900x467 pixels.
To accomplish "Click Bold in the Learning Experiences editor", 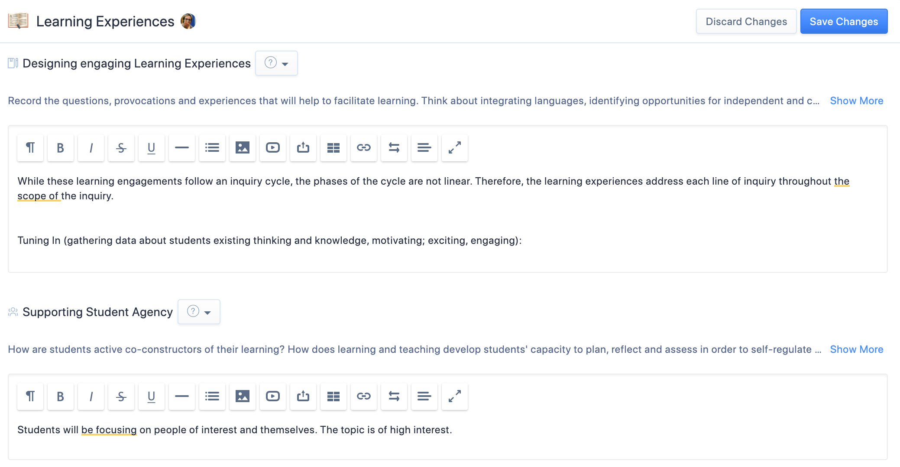I will click(61, 148).
